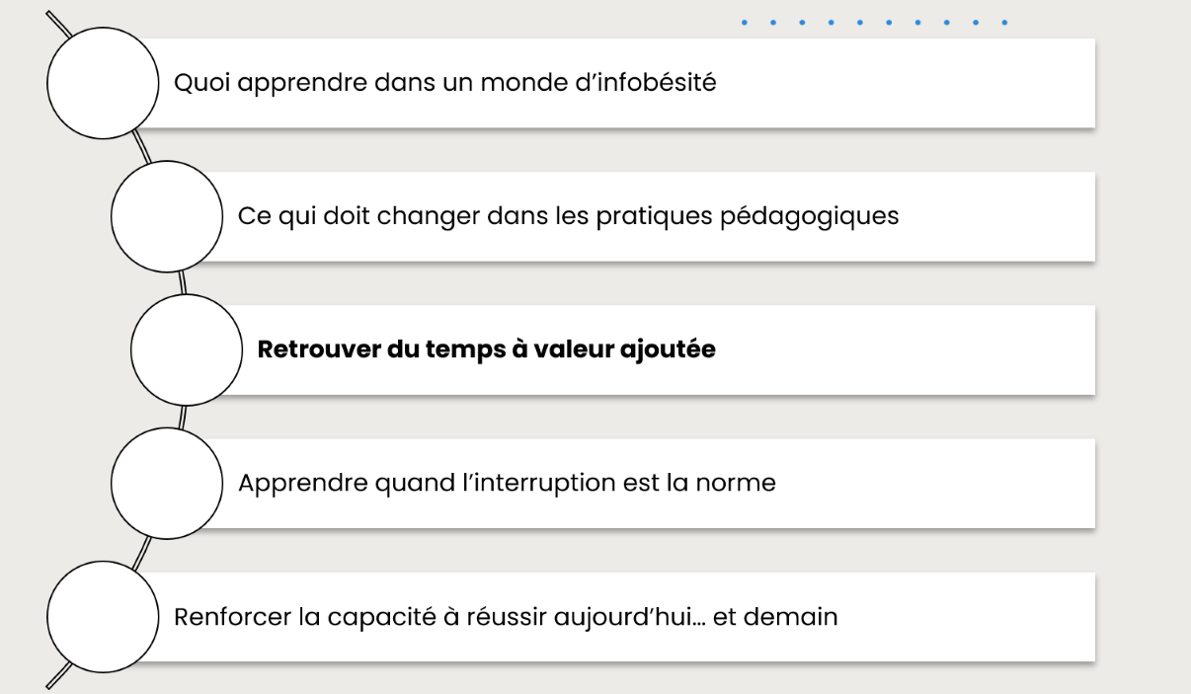Click the circle beside the bold "Retrouver du temps" item
The height and width of the screenshot is (694, 1191).
click(187, 349)
